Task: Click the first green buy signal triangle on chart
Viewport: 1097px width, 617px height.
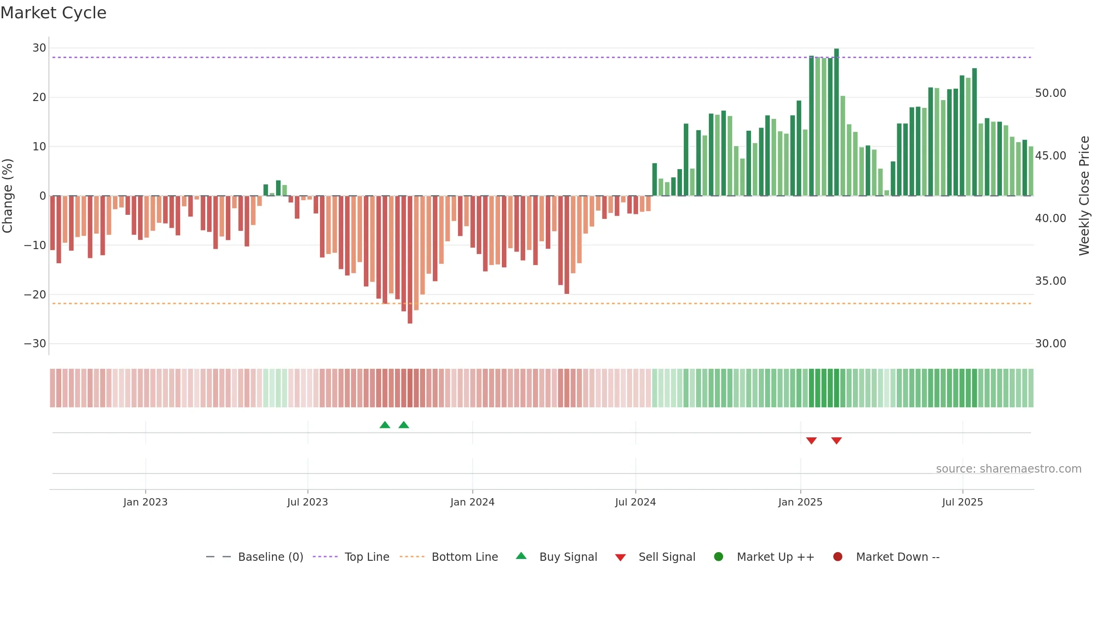Action: coord(385,425)
